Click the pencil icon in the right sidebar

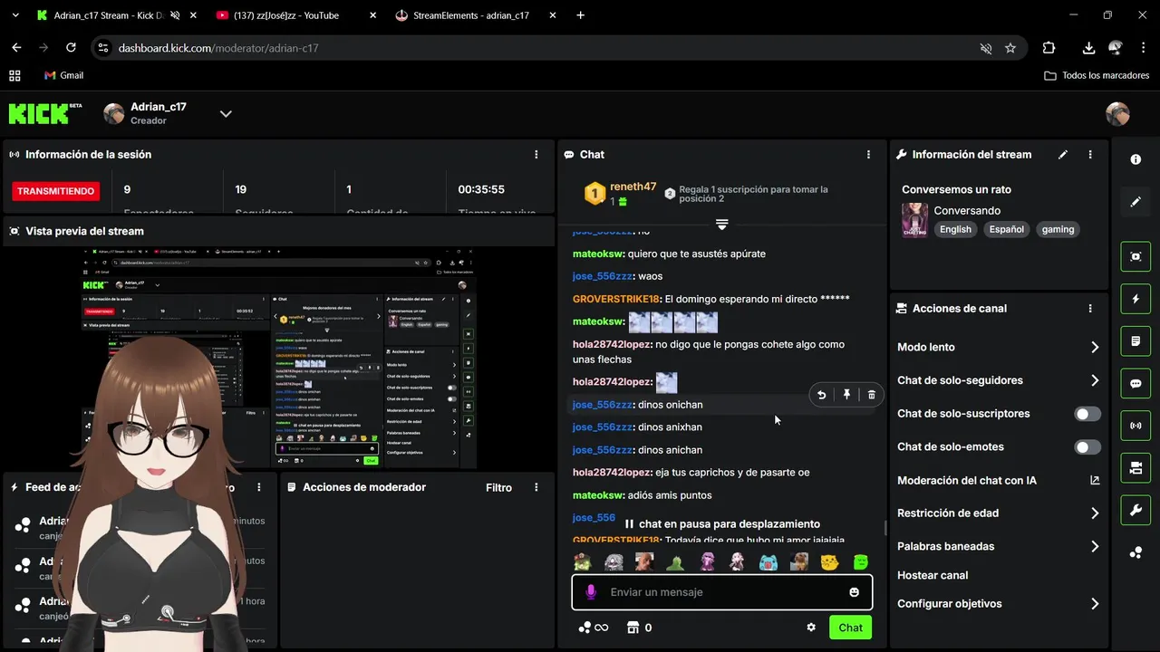coord(1136,202)
